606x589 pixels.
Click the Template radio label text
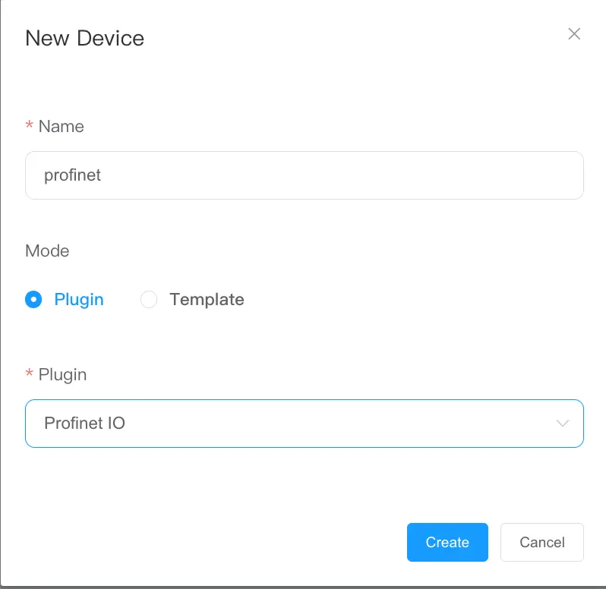point(207,300)
